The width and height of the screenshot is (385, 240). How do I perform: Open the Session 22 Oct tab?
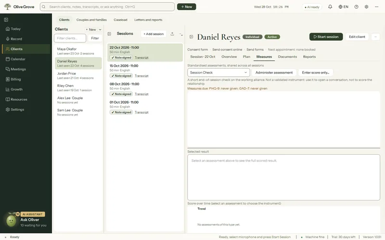tap(203, 57)
